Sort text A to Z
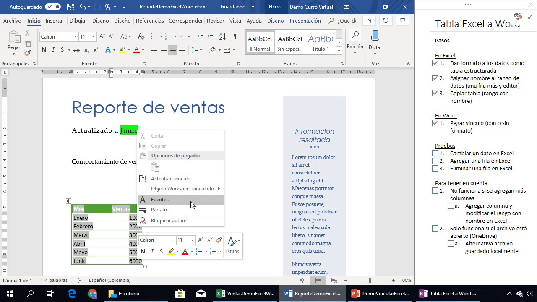This screenshot has height=302, width=537. coord(223,36)
